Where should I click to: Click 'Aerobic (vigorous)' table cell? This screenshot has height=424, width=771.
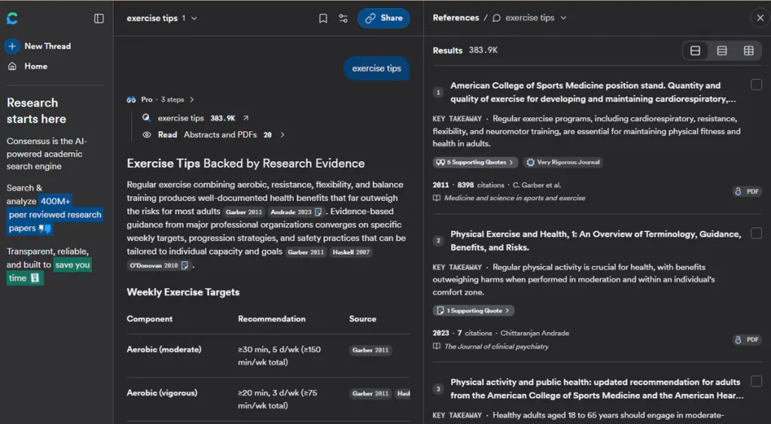[162, 393]
